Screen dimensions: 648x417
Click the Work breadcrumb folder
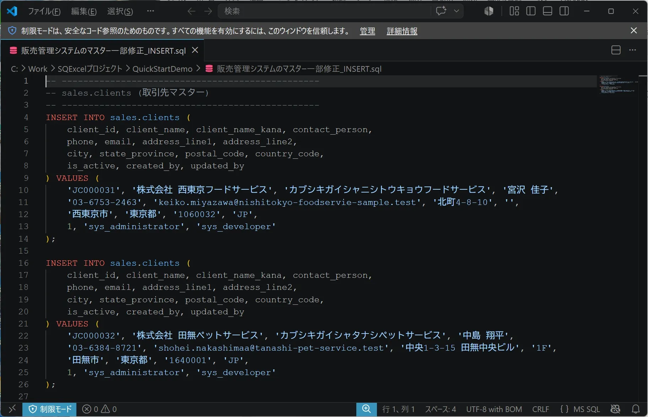[x=38, y=69]
